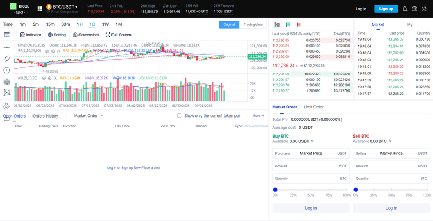Open the Indicator menu
Screen dimensions: 433x221
[x=30, y=35]
